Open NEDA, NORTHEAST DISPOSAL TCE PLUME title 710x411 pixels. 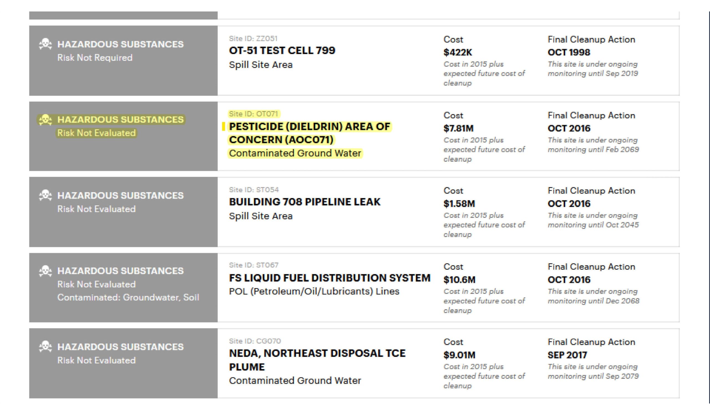[317, 354]
